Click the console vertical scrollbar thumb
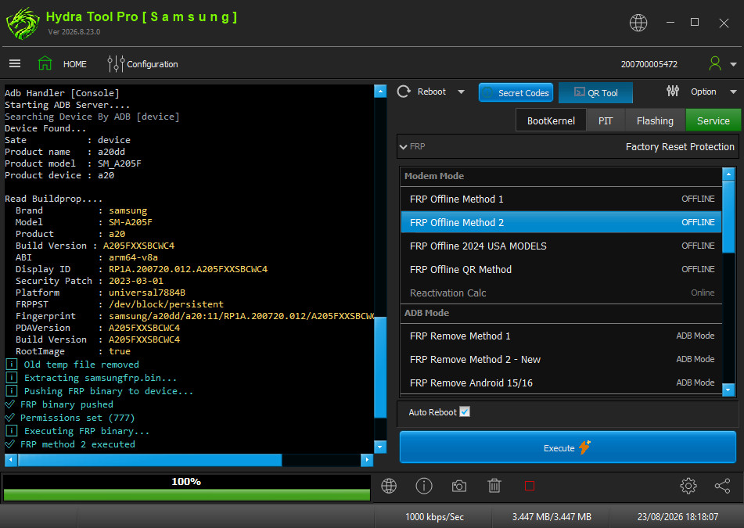Screen dimensions: 744x528 [380, 367]
